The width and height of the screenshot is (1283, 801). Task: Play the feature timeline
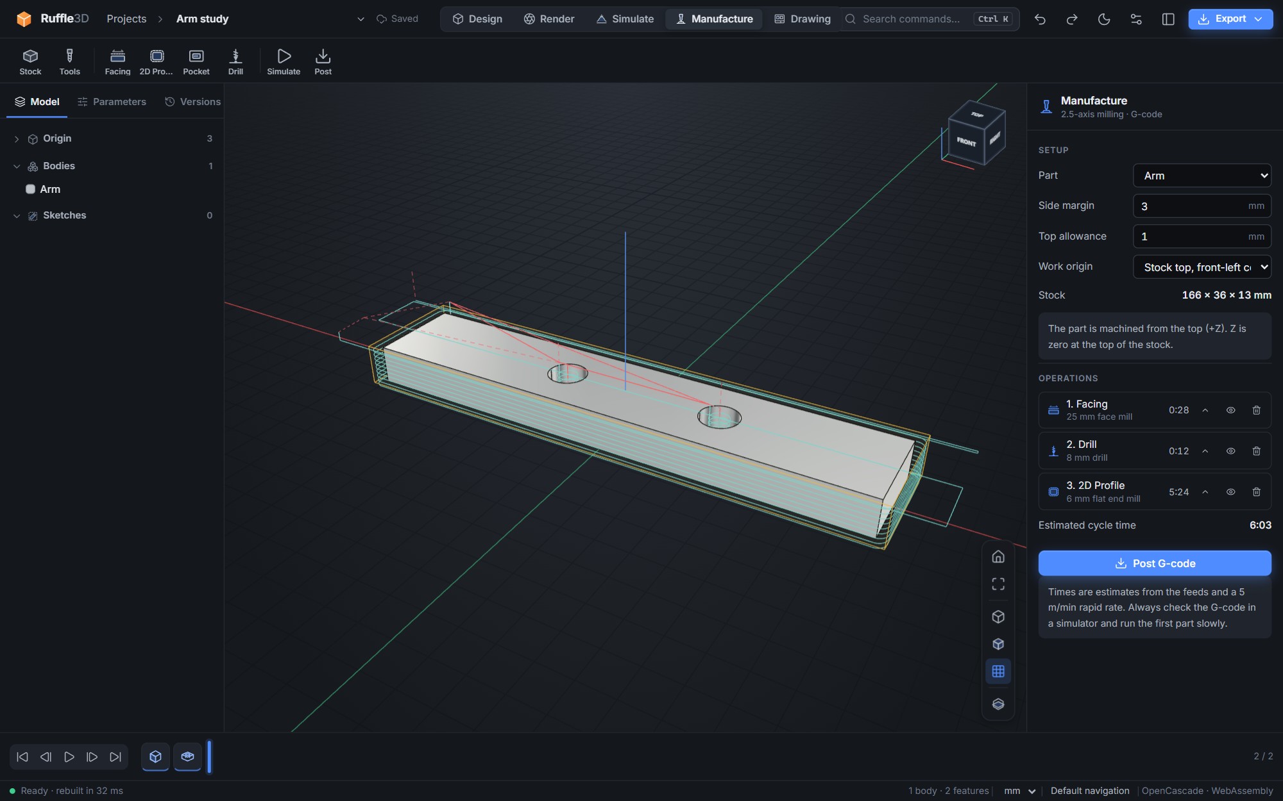[69, 757]
